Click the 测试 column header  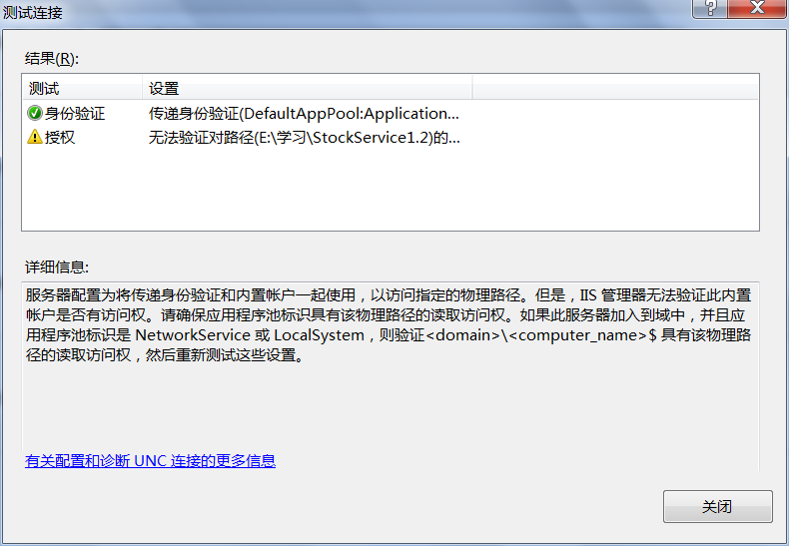tap(83, 88)
